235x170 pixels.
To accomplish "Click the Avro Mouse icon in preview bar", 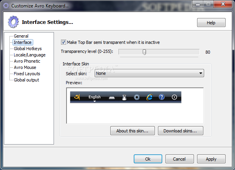I will pyautogui.click(x=124, y=98).
